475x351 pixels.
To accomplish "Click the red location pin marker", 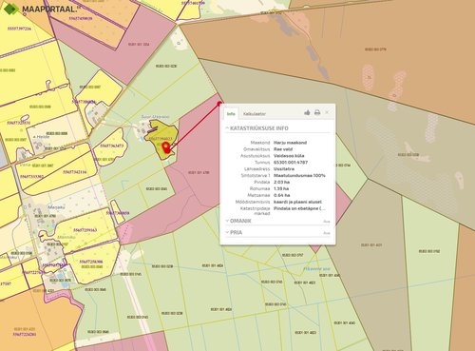I will pyautogui.click(x=165, y=147).
